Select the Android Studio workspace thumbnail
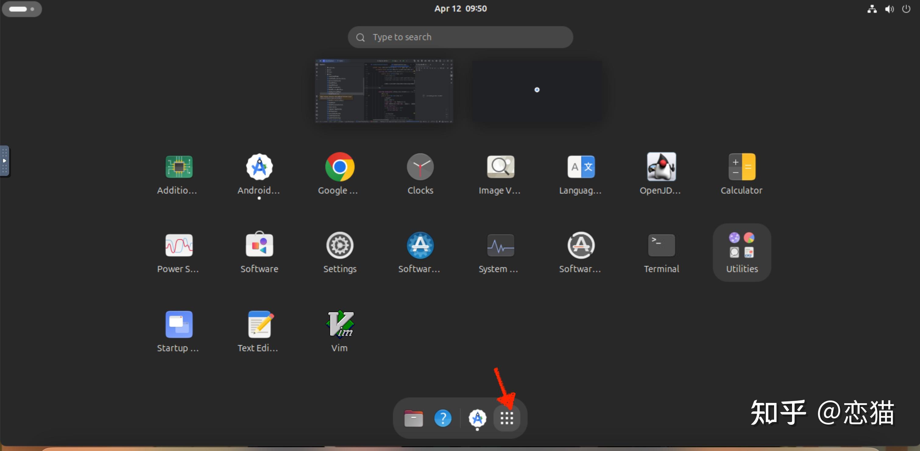 (384, 91)
